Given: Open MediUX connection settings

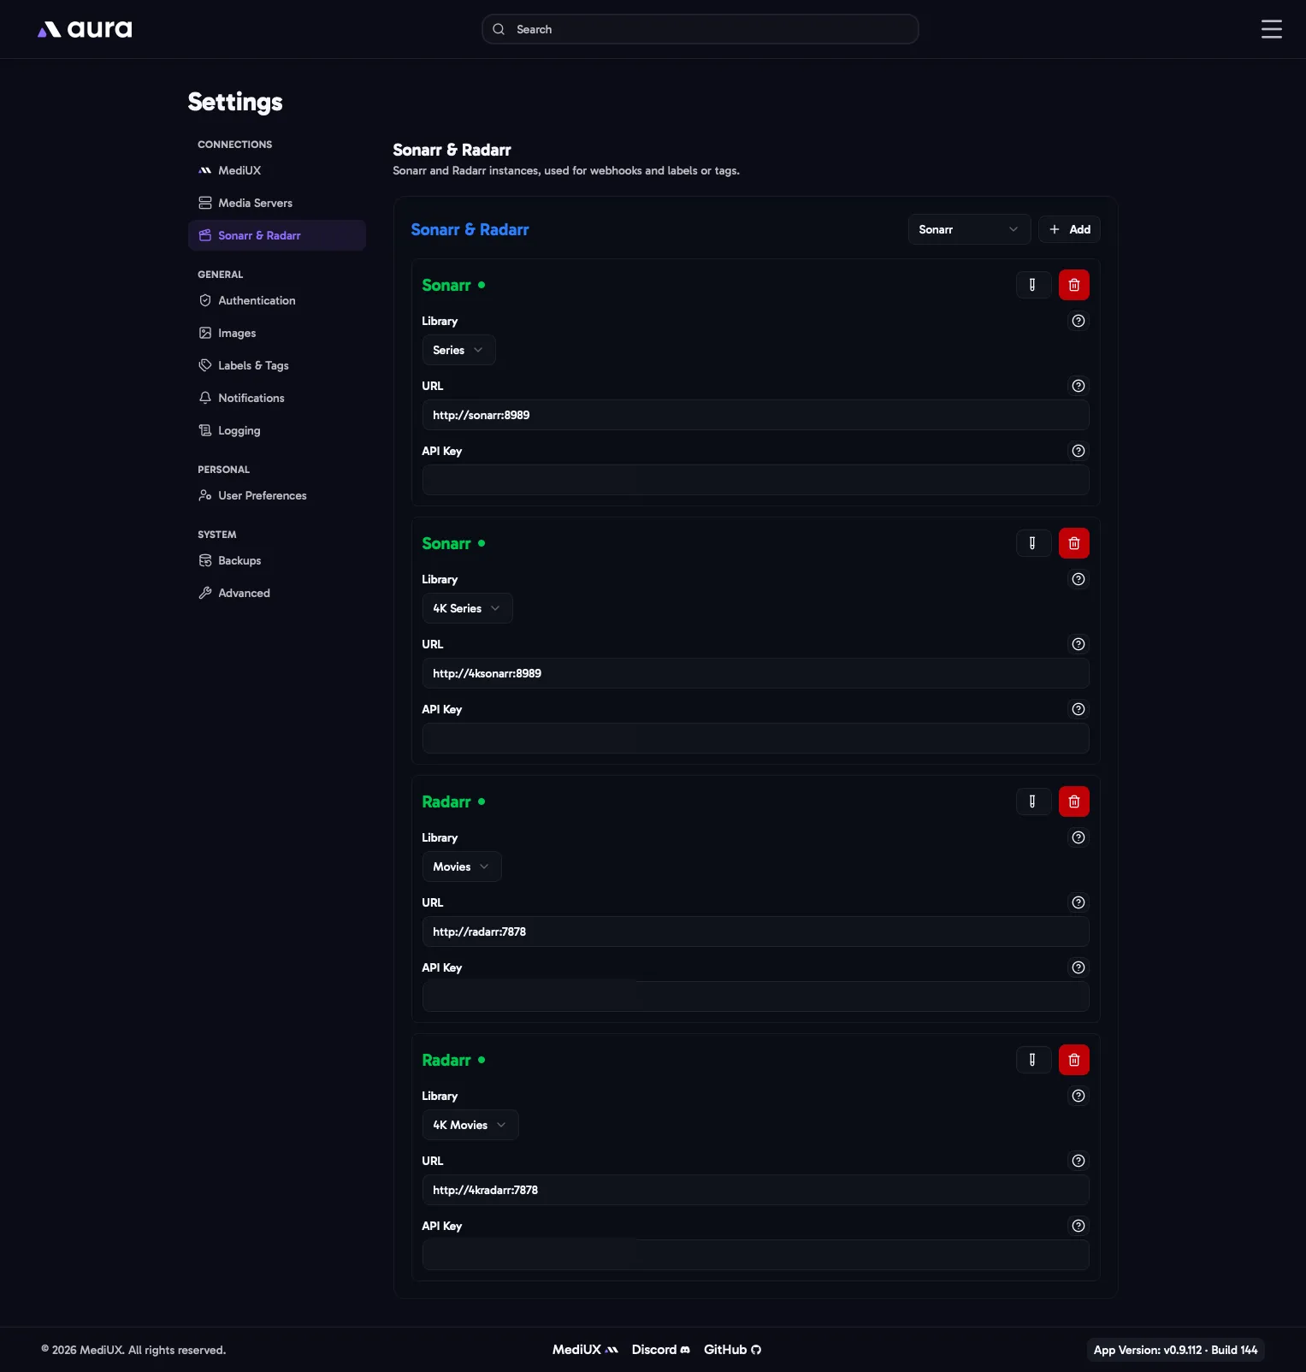Looking at the screenshot, I should point(276,170).
